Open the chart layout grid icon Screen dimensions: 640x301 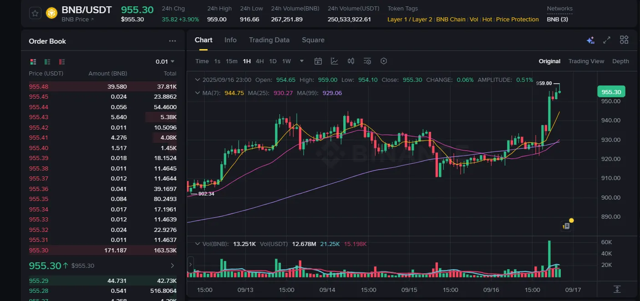click(x=624, y=40)
